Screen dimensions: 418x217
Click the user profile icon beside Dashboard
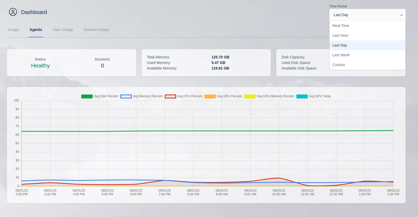[13, 12]
